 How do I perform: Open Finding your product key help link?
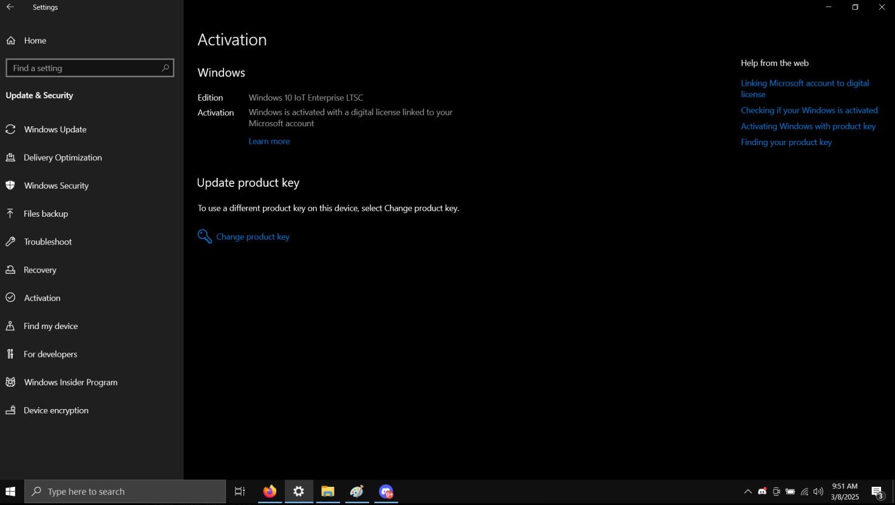786,142
